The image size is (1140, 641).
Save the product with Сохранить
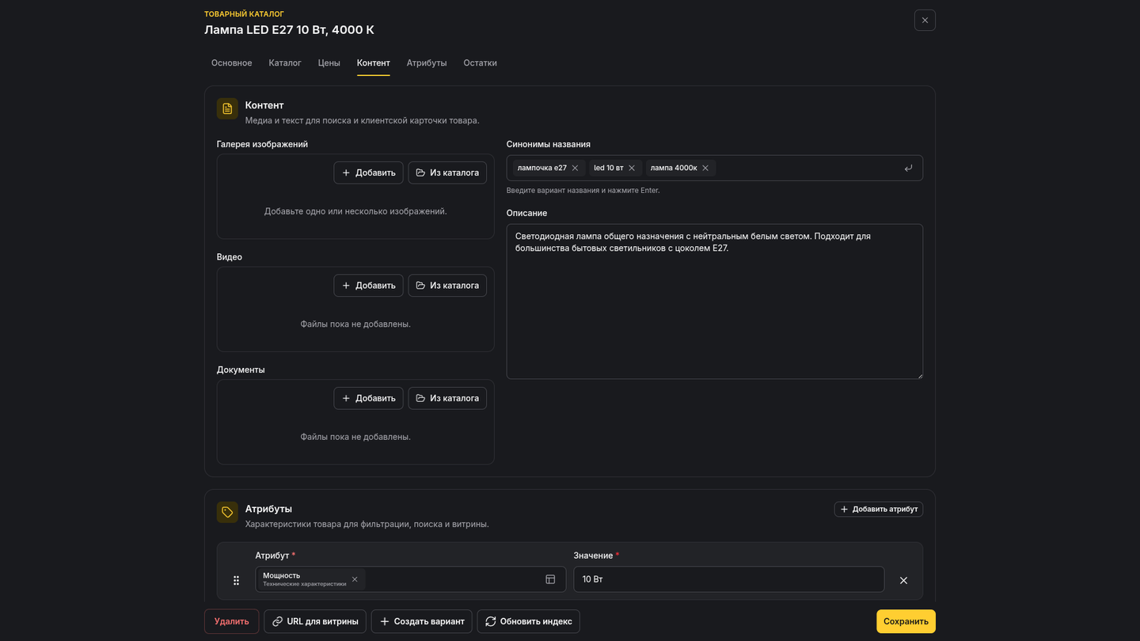tap(906, 621)
